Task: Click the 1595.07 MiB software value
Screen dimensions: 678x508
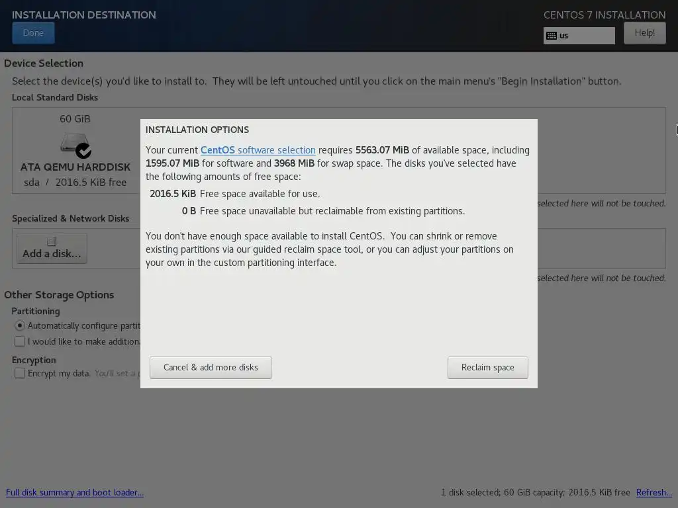Action: (x=173, y=163)
